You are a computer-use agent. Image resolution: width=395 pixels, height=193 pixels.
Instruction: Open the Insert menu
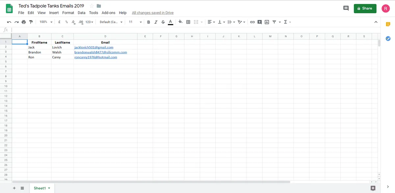(x=54, y=13)
